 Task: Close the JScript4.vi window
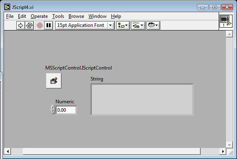tap(227, 7)
